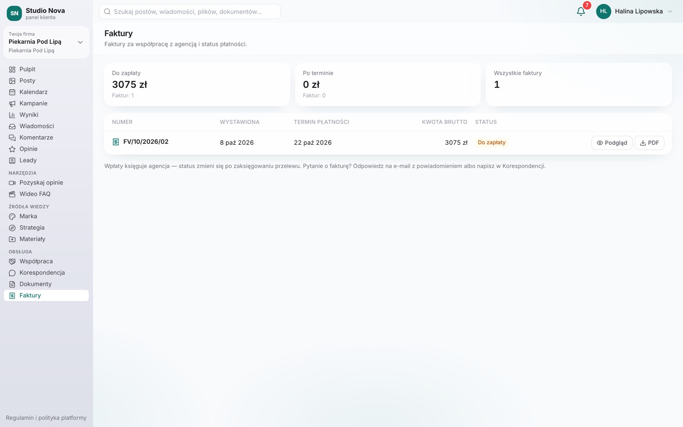The image size is (683, 427).
Task: Open the Pozyskaj opinie camera icon
Action: (12, 183)
